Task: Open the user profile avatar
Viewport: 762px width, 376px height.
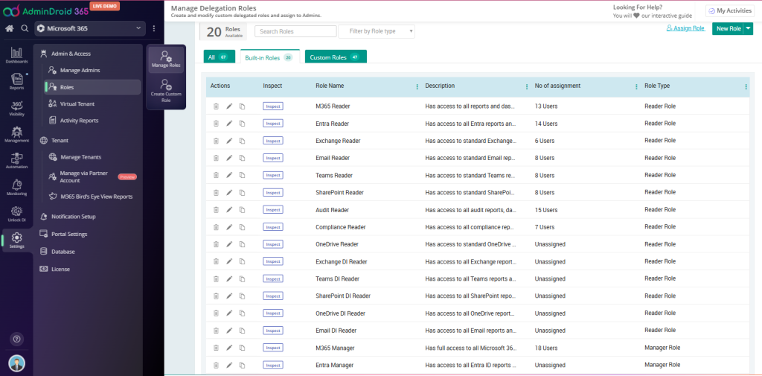Action: click(x=16, y=363)
